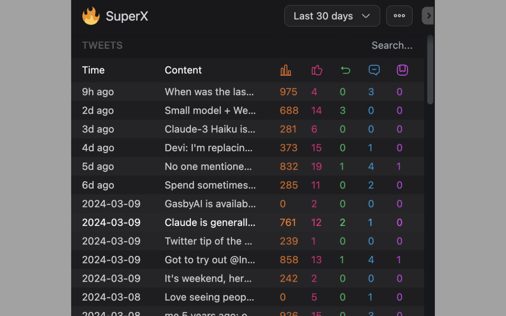506x316 pixels.
Task: Click the pink likes thumbs-up column icon
Action: [317, 70]
